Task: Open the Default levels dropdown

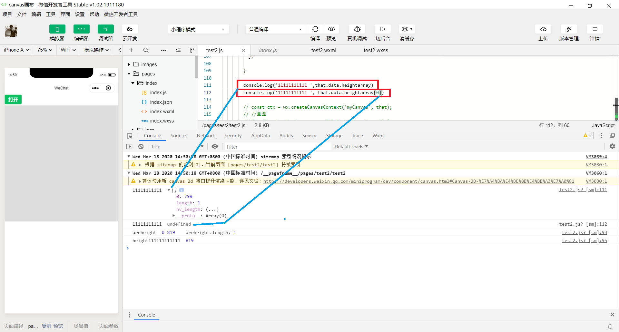Action: (x=351, y=147)
